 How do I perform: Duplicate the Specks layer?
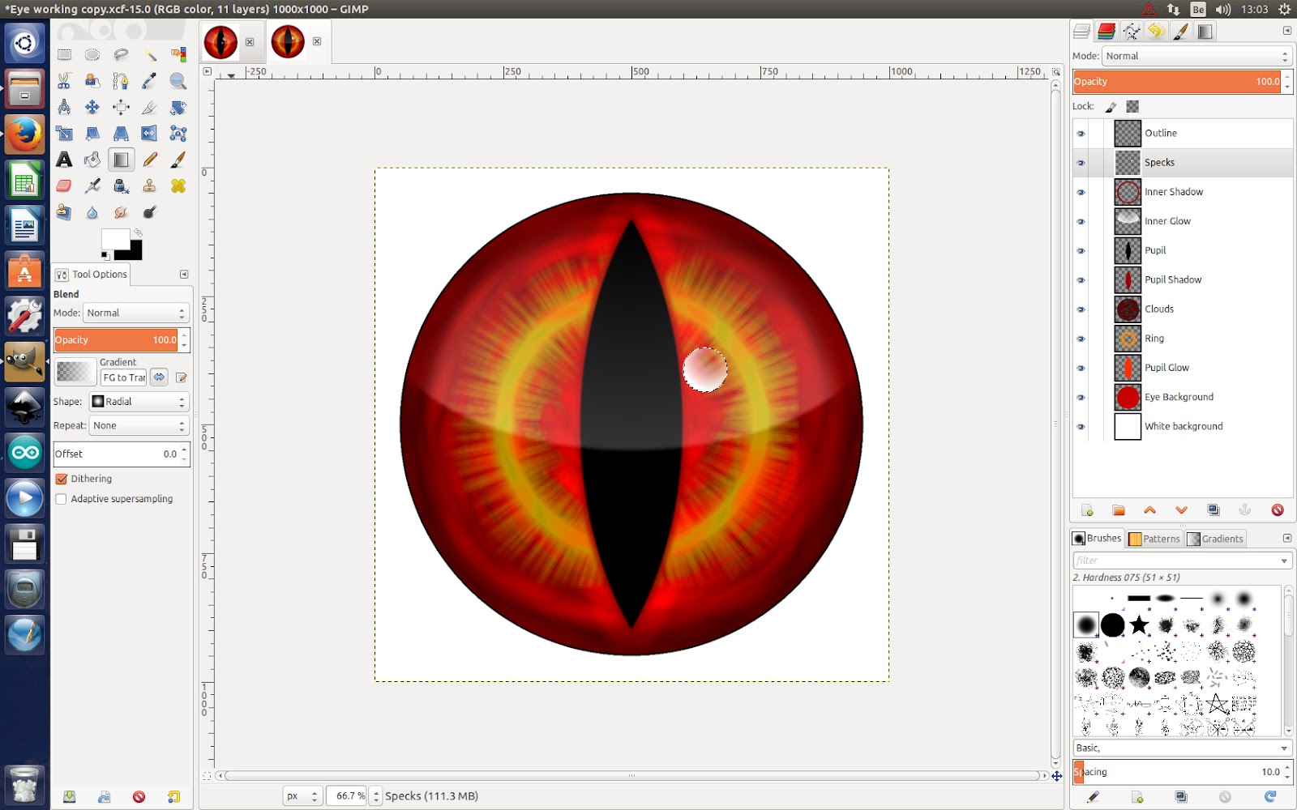[1214, 510]
